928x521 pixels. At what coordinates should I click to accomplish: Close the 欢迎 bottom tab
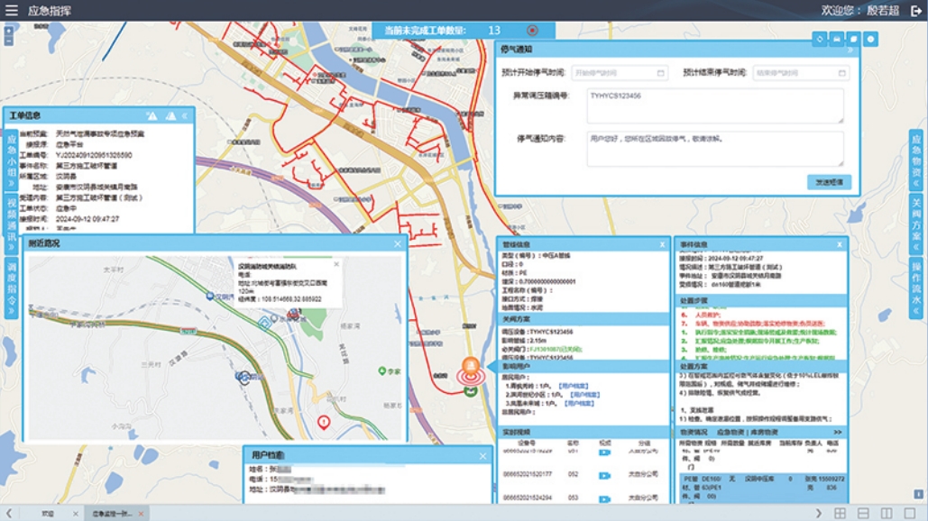click(75, 513)
